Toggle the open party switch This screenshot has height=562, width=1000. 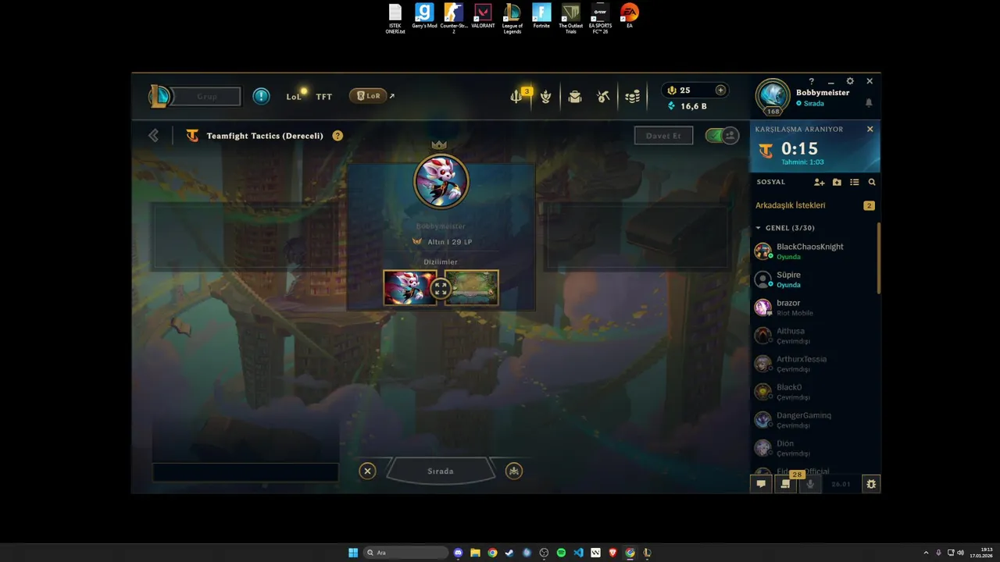722,136
